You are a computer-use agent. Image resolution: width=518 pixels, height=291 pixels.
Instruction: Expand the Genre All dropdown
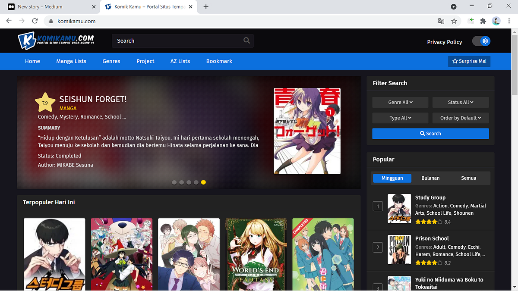click(400, 102)
